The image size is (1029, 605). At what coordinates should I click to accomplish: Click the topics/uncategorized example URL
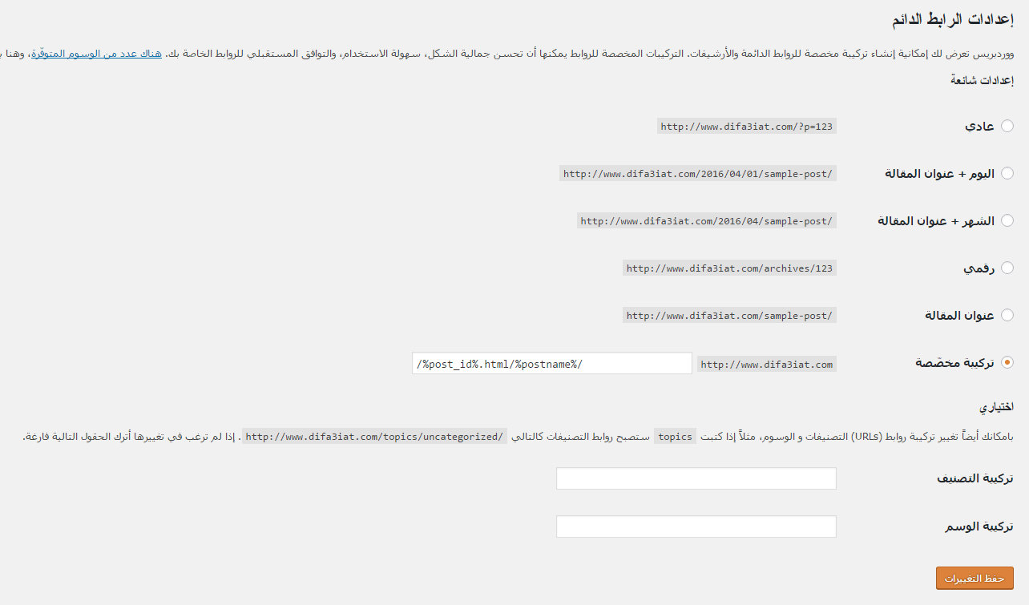(x=374, y=436)
